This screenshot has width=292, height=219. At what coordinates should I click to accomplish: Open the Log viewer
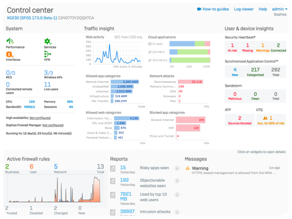pos(244,9)
